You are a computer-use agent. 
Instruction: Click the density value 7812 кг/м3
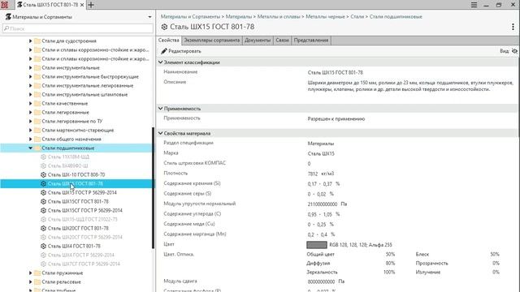point(321,174)
